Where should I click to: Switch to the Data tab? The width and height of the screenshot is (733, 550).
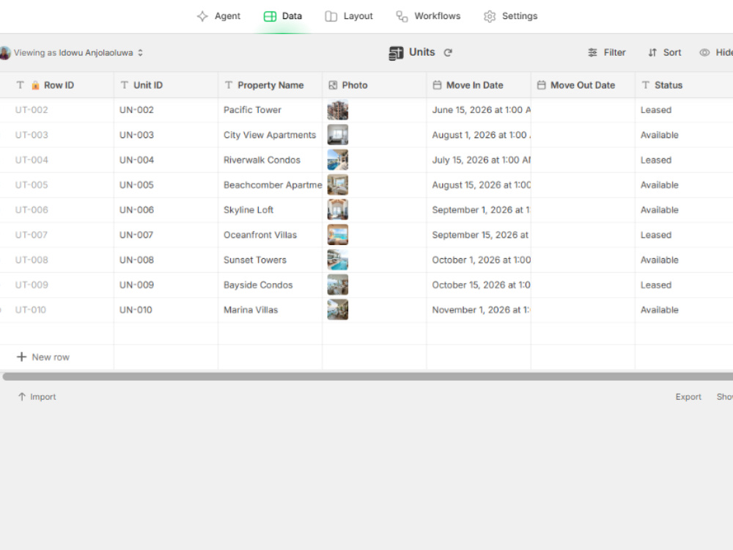tap(283, 16)
